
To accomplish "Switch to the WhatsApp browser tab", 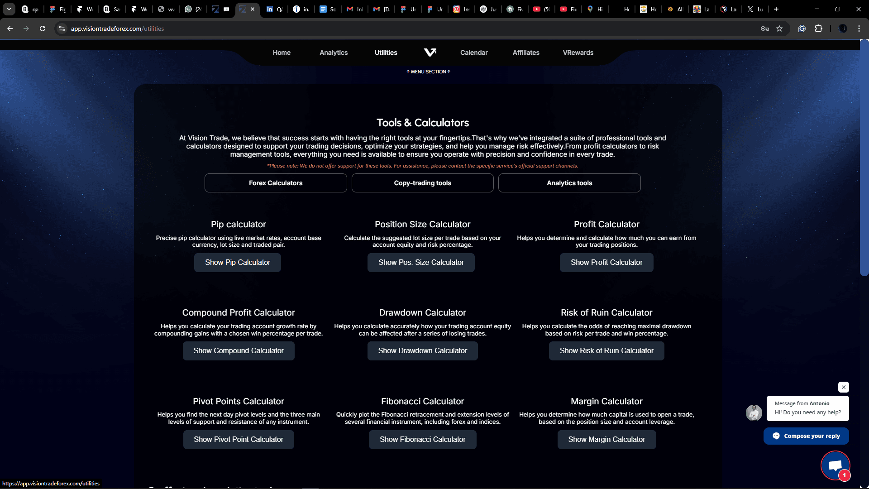I will [x=193, y=9].
